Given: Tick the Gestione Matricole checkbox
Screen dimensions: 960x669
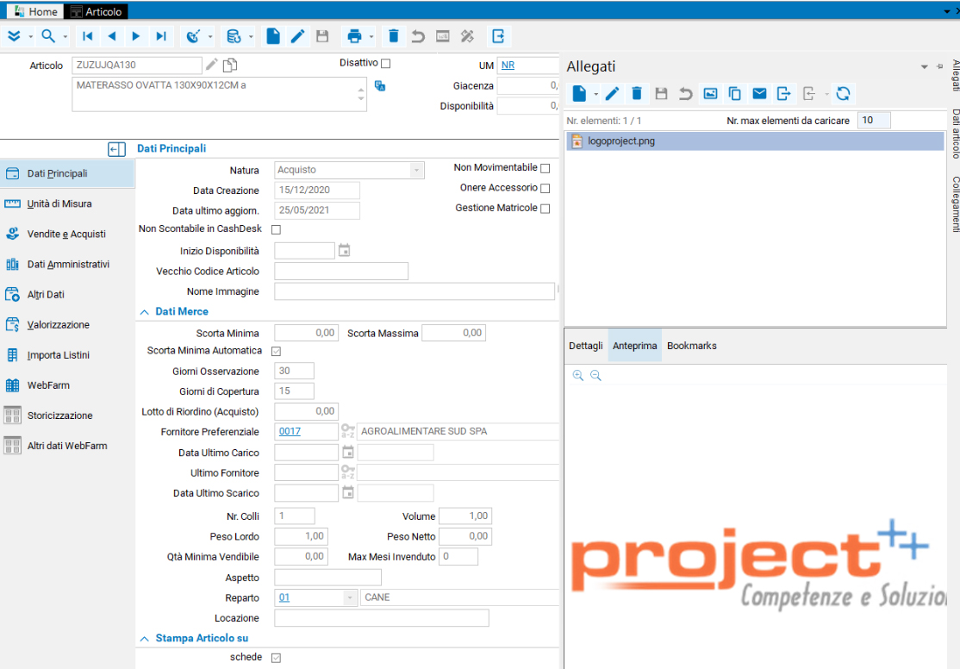Looking at the screenshot, I should point(545,208).
